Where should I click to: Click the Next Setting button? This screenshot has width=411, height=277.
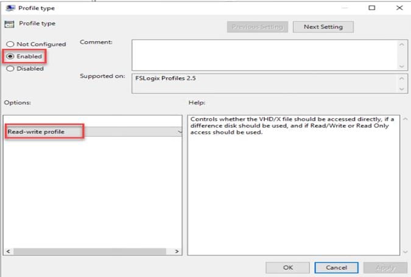point(323,27)
